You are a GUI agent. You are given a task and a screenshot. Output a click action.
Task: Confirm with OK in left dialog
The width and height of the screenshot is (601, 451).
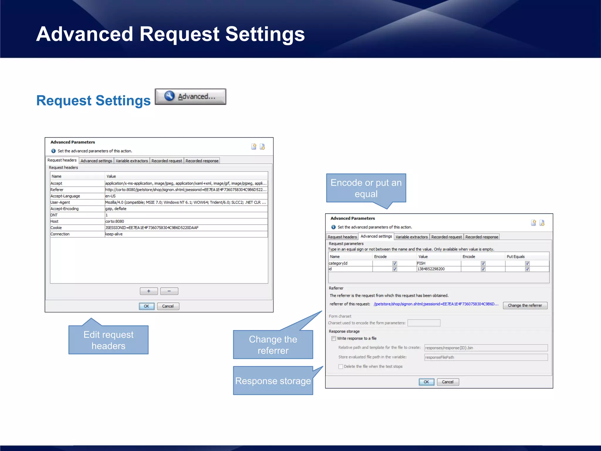click(x=146, y=306)
